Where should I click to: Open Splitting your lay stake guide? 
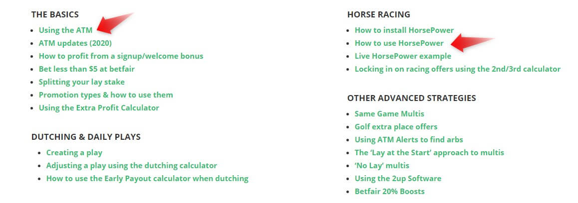click(82, 82)
